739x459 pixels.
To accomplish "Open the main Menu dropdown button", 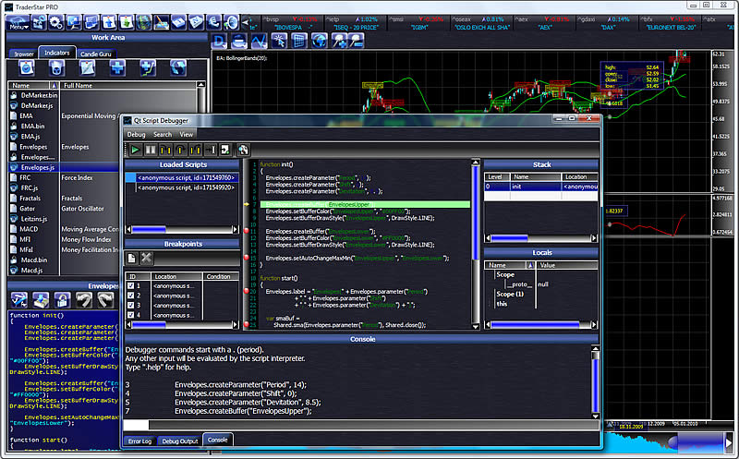I will pyautogui.click(x=18, y=22).
